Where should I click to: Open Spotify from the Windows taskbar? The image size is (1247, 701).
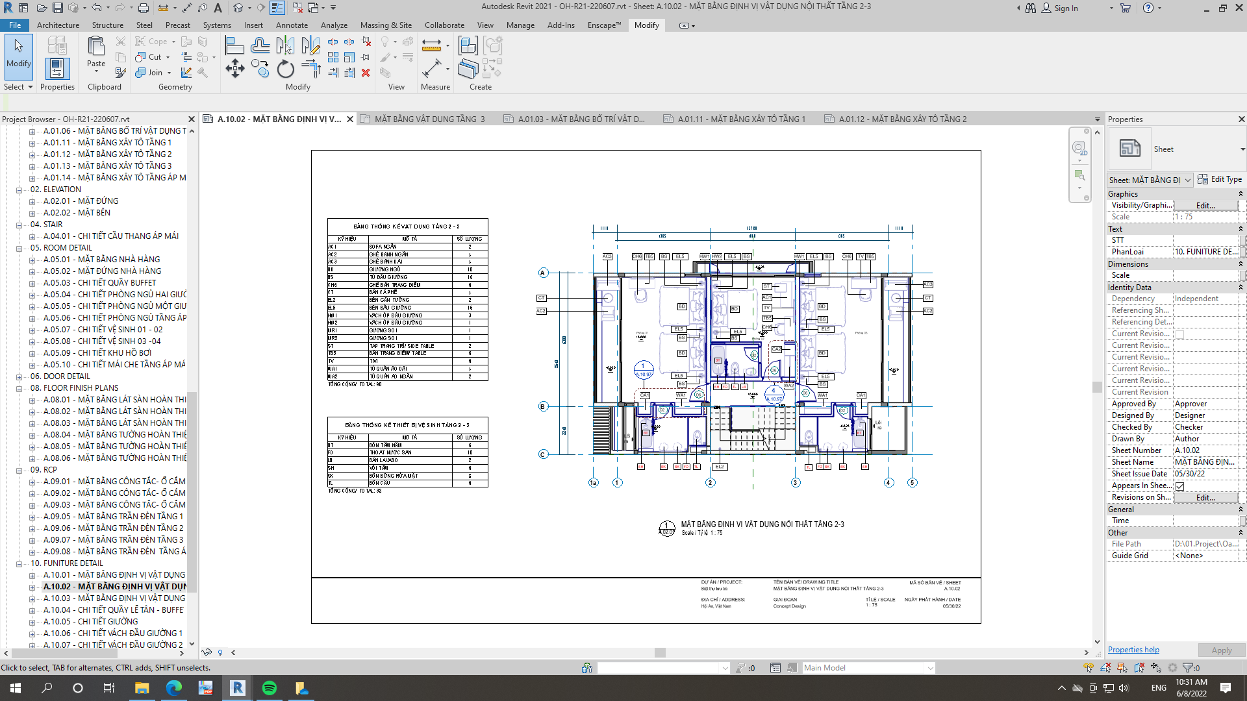tap(269, 688)
